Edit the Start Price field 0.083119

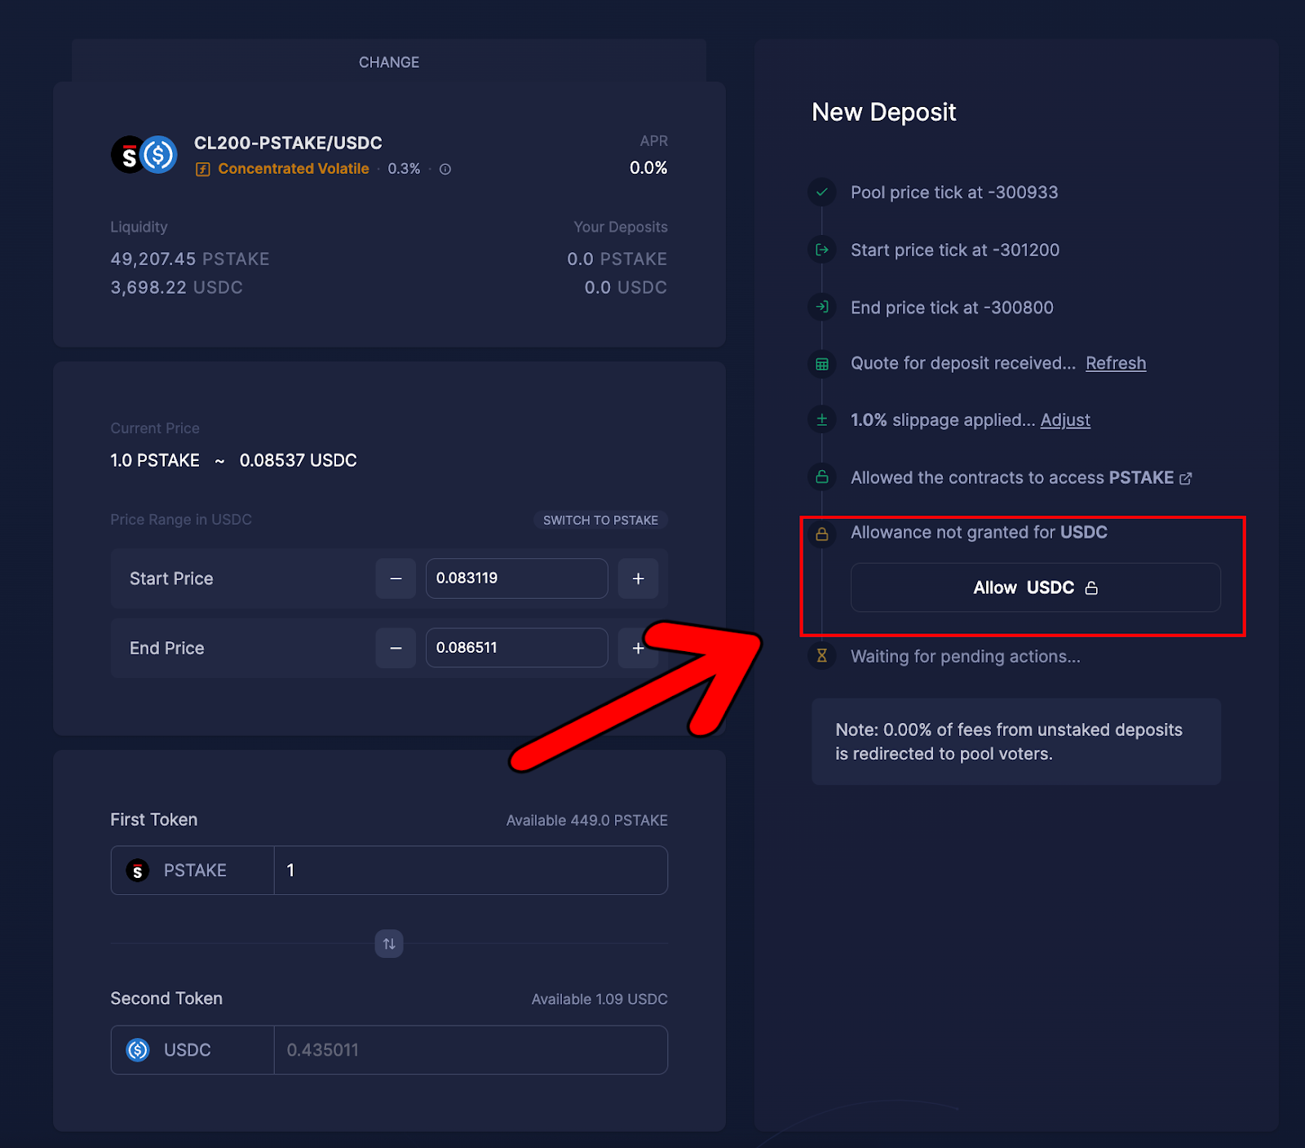coord(516,578)
